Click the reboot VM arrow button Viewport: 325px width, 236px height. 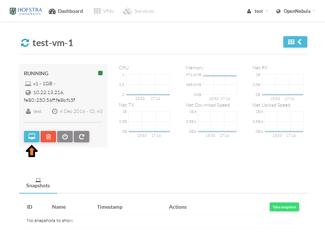coord(82,136)
